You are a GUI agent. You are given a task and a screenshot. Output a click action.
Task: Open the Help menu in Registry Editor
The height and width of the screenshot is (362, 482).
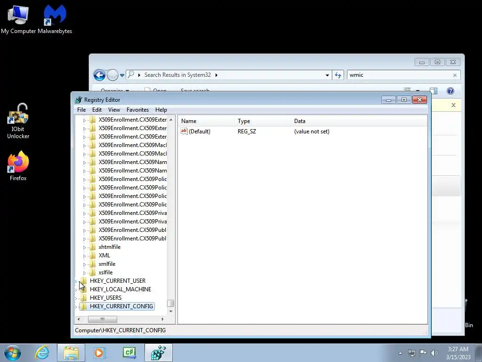coord(161,109)
